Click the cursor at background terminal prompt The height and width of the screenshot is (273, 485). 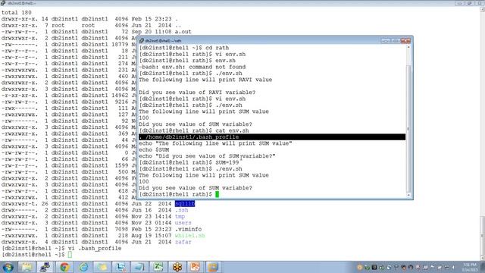[70, 255]
